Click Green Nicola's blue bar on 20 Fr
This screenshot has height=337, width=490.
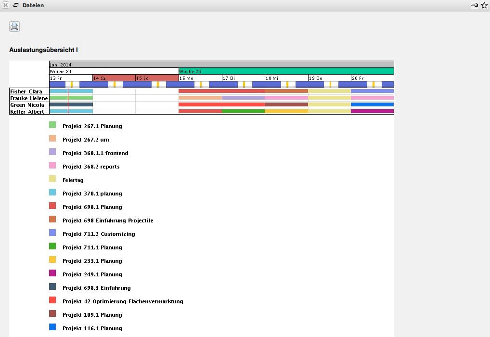point(372,104)
